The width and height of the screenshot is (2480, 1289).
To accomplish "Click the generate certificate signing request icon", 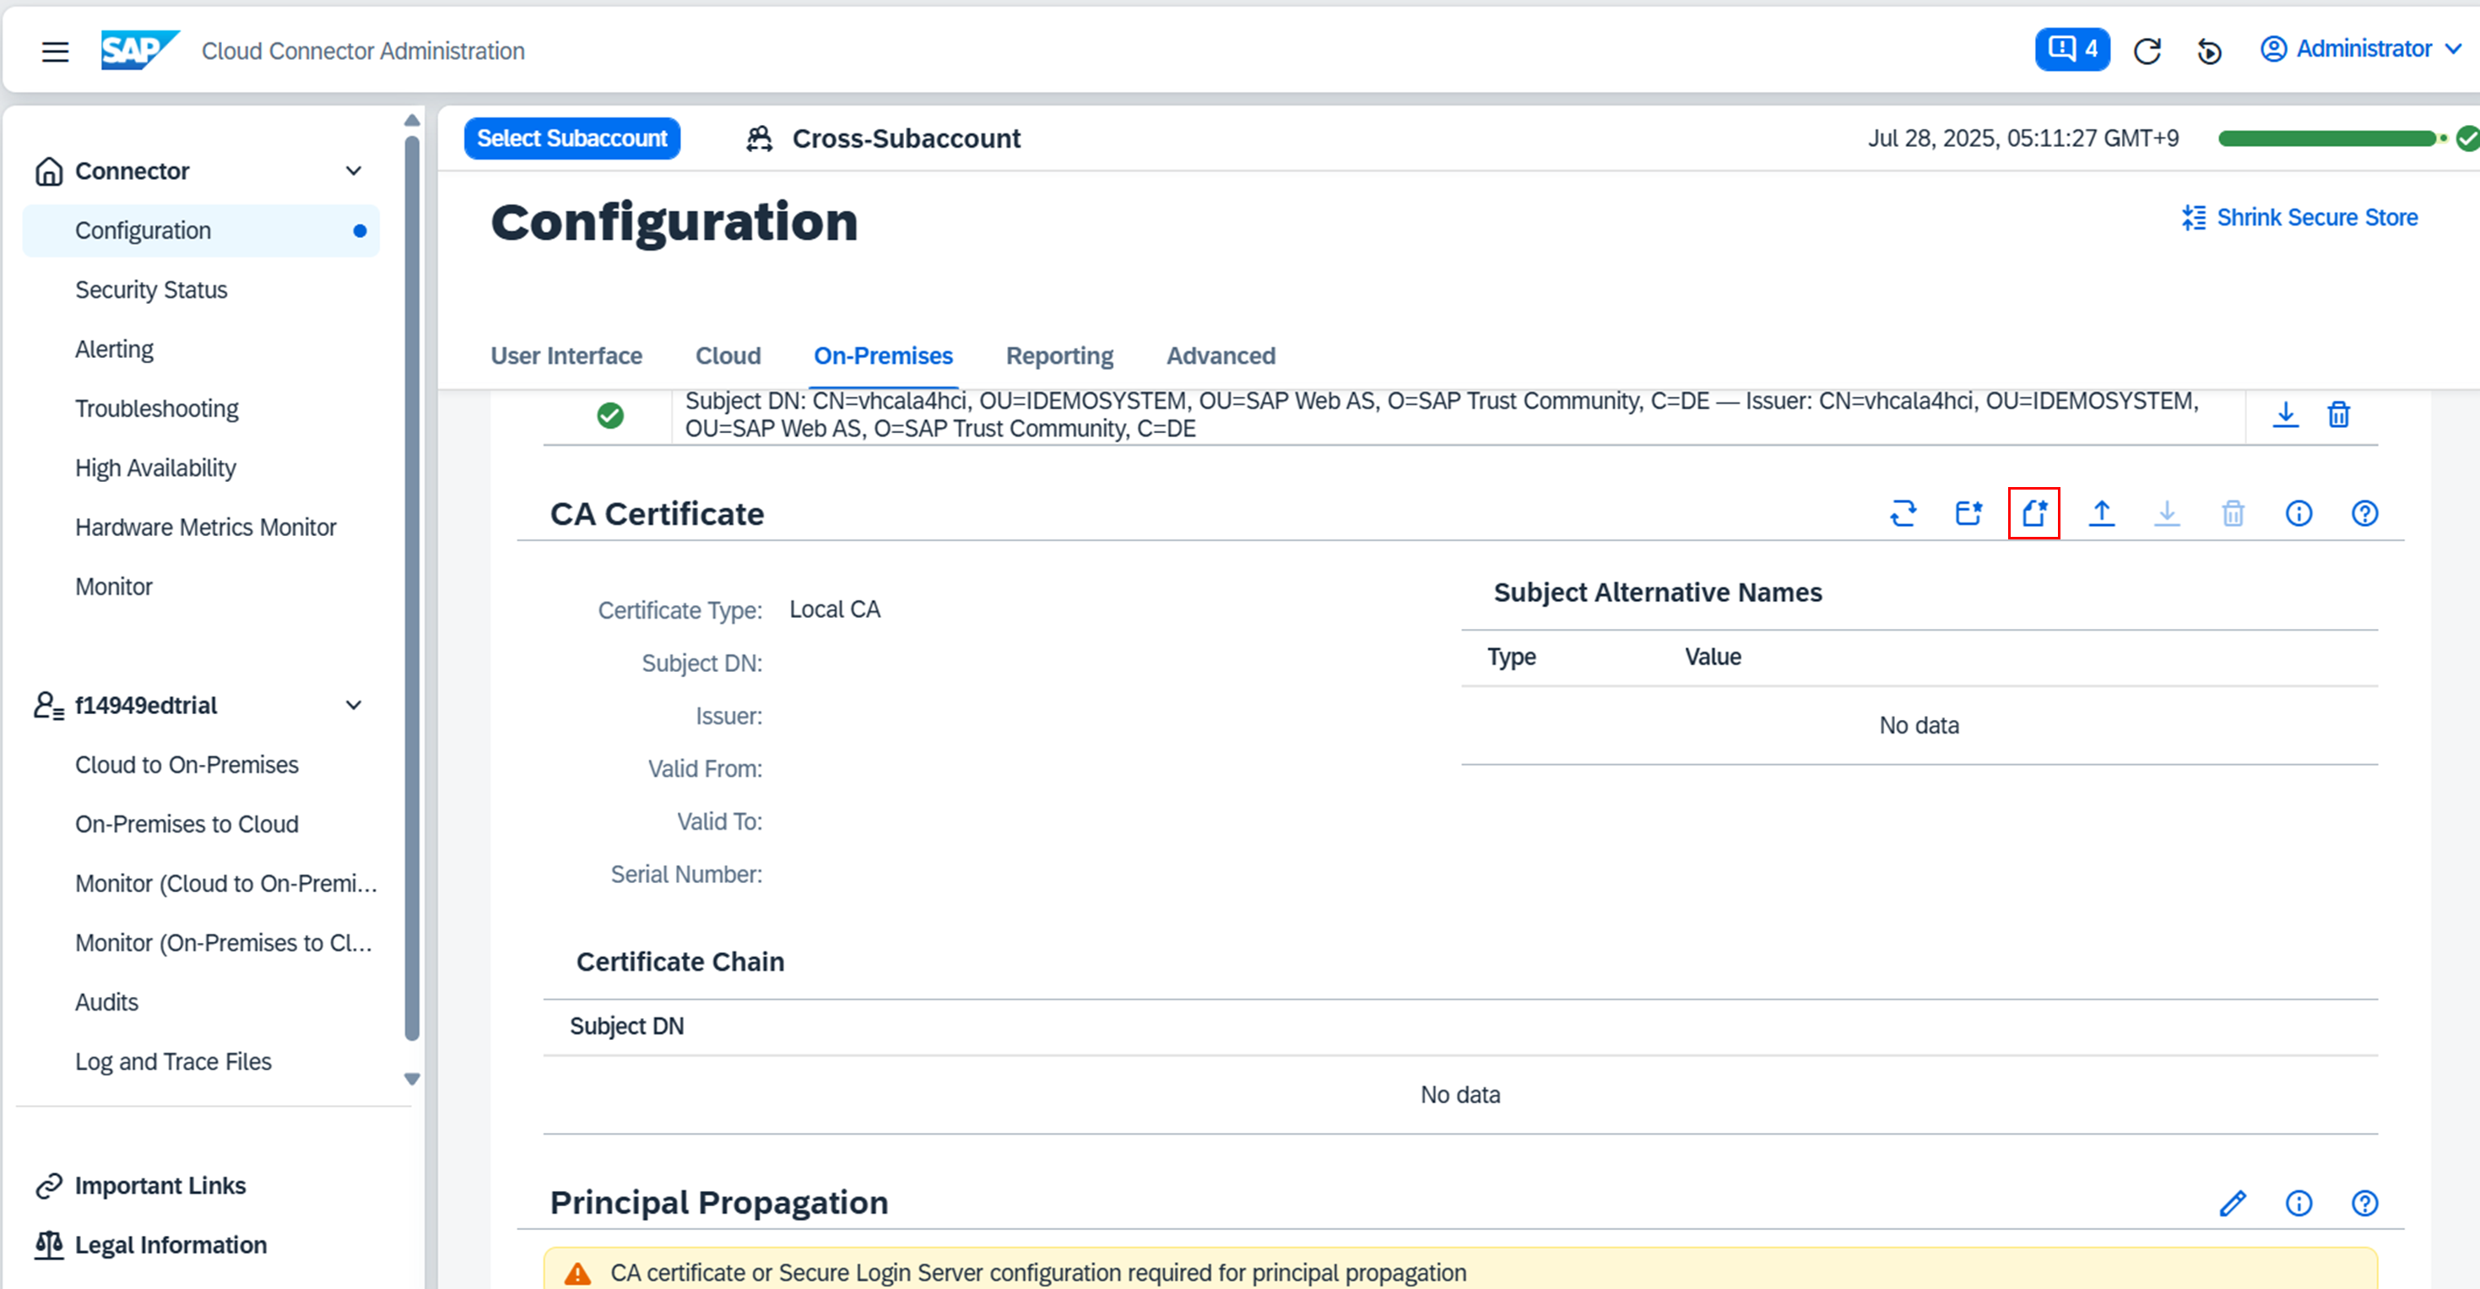I will (1968, 513).
